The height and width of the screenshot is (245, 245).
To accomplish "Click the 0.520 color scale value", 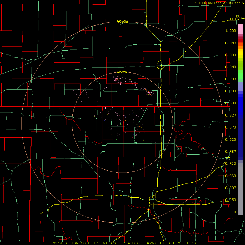I will point(231,140).
